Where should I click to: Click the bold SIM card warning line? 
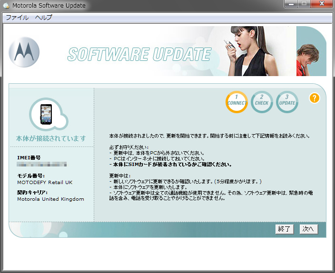[x=170, y=165]
